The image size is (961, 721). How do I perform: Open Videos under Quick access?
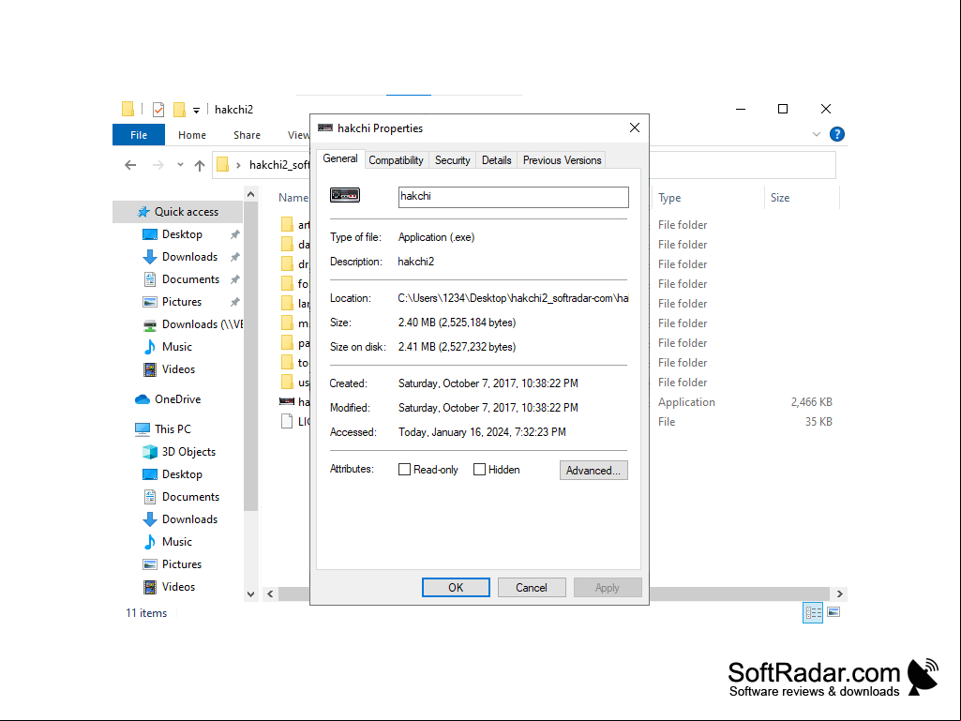pyautogui.click(x=178, y=369)
